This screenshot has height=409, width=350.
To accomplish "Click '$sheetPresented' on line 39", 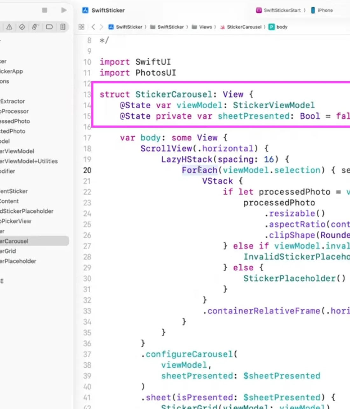I will click(x=282, y=376).
